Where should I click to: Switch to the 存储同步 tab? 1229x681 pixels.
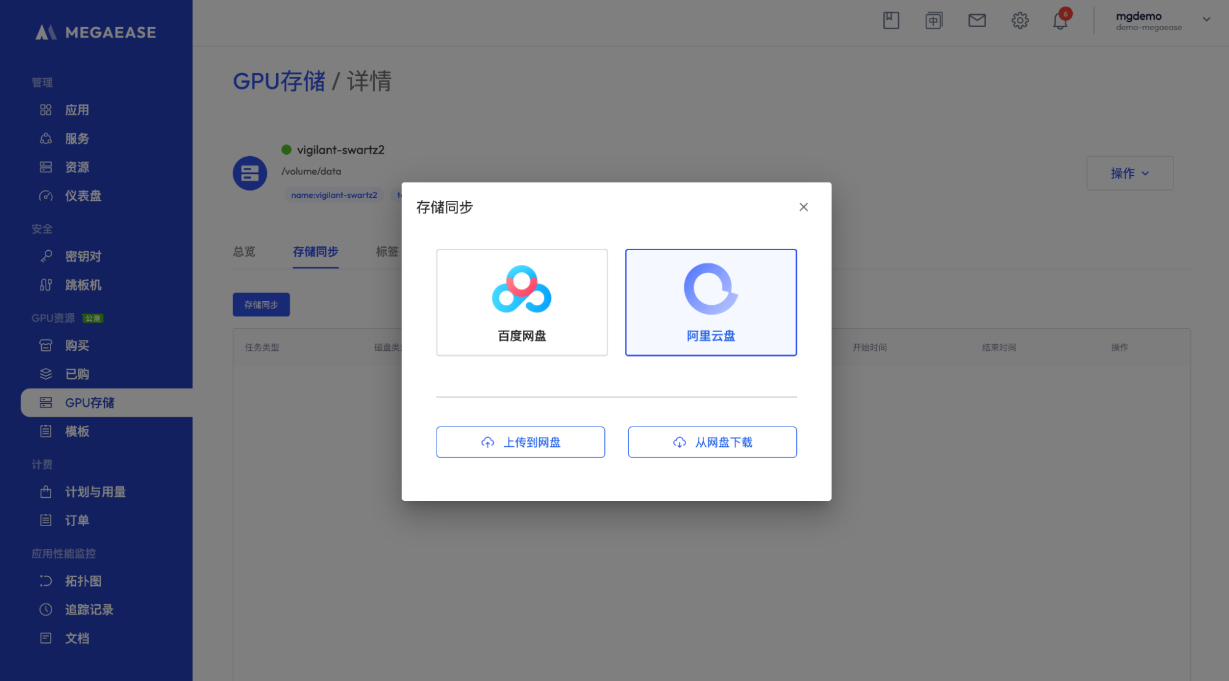tap(315, 251)
